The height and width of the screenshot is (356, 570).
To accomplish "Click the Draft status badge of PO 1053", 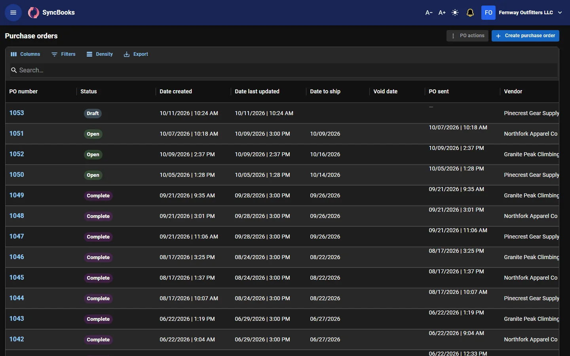I will [93, 114].
